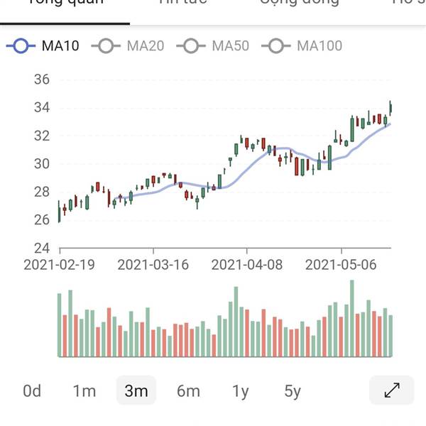Click the MA100 legend circle marker
The image size is (426, 426).
(x=276, y=46)
